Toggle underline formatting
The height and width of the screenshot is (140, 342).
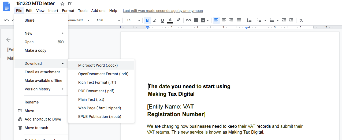click(162, 20)
